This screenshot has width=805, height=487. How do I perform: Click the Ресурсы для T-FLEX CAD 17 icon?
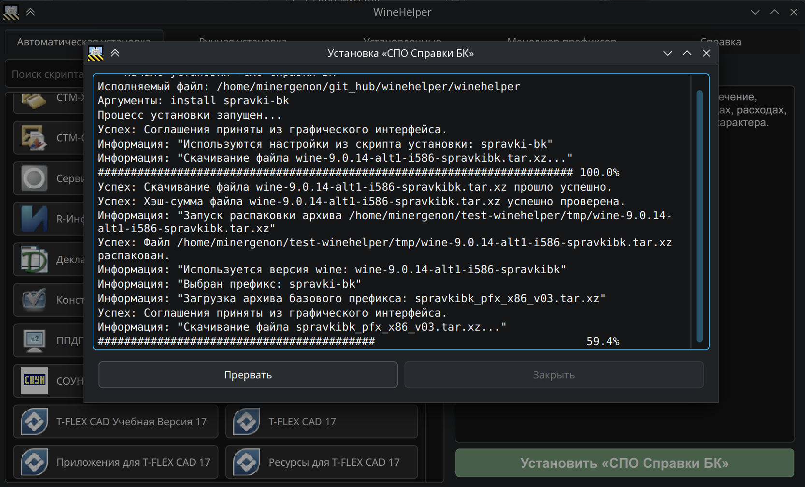click(247, 462)
